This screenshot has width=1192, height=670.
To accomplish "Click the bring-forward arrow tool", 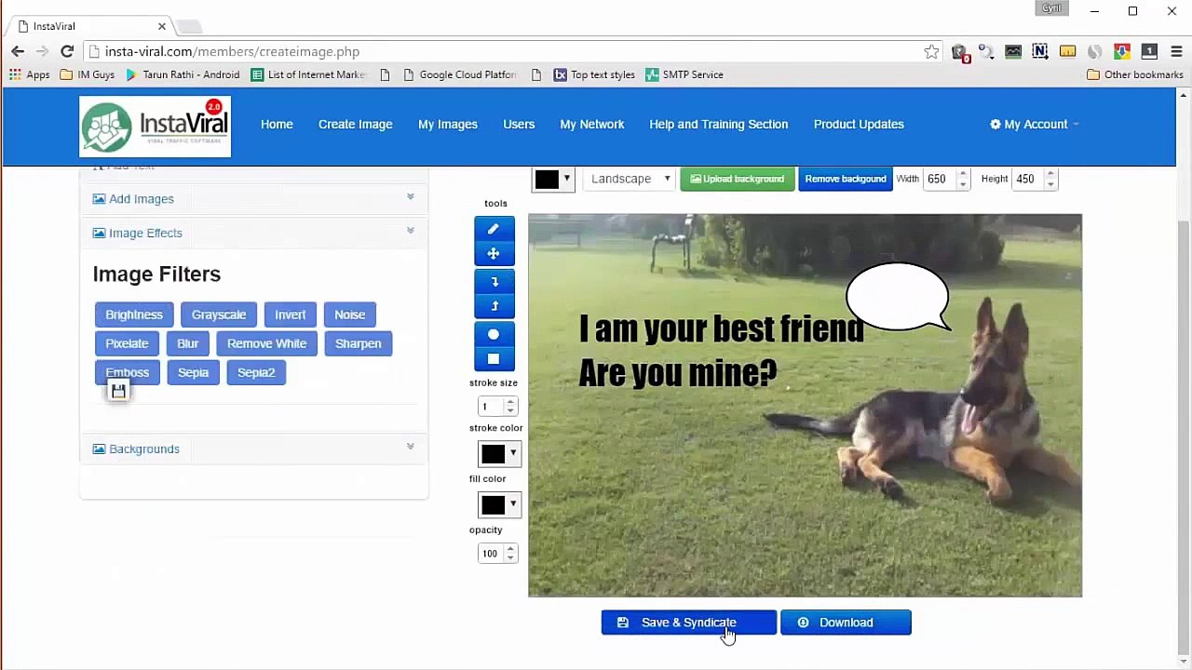I will [x=494, y=305].
